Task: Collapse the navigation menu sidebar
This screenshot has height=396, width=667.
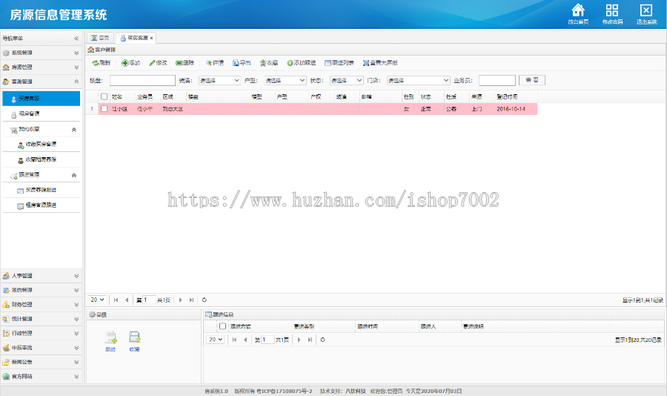Action: tap(76, 39)
